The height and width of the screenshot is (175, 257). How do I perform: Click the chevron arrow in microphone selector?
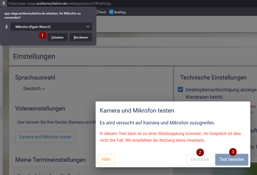[88, 27]
